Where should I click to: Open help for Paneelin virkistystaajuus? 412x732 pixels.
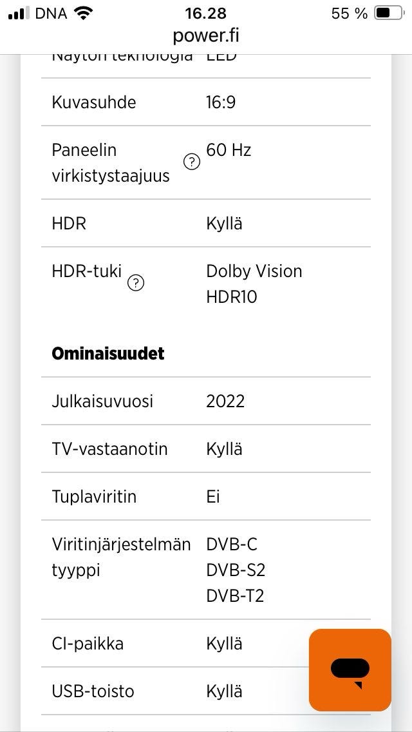pyautogui.click(x=191, y=163)
